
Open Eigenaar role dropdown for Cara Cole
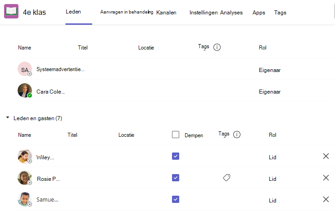270,92
